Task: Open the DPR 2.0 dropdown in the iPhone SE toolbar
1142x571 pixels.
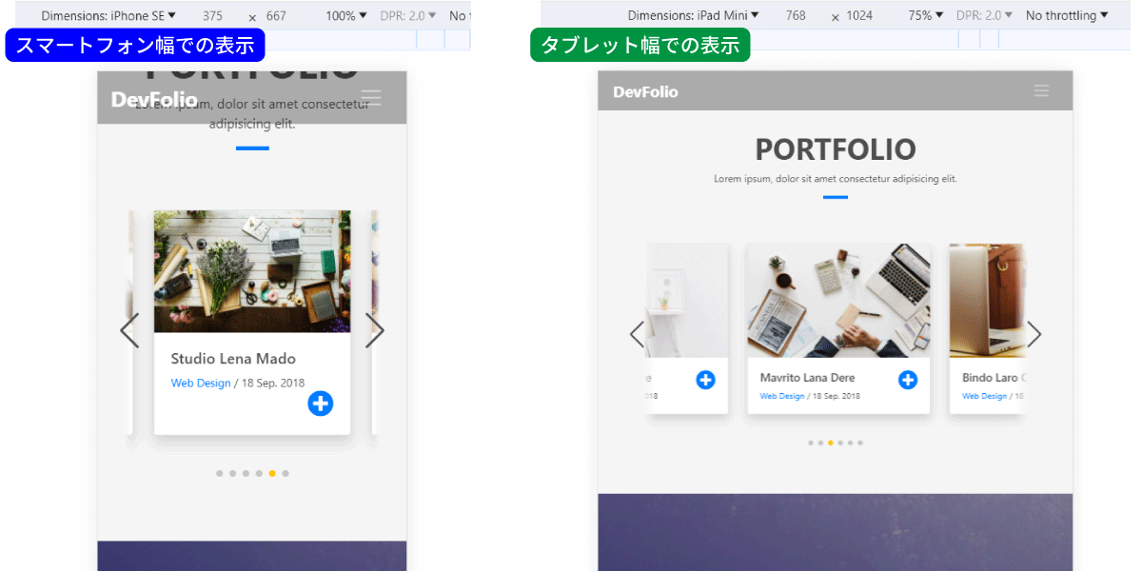Action: coord(408,15)
